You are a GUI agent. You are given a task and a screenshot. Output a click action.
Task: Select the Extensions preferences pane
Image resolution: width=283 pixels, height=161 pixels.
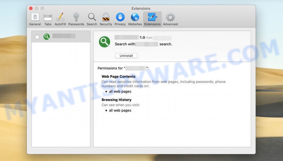(x=152, y=19)
